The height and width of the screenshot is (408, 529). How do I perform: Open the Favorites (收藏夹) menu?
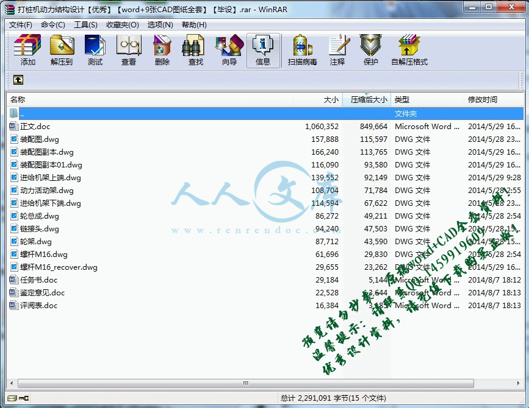click(x=123, y=25)
